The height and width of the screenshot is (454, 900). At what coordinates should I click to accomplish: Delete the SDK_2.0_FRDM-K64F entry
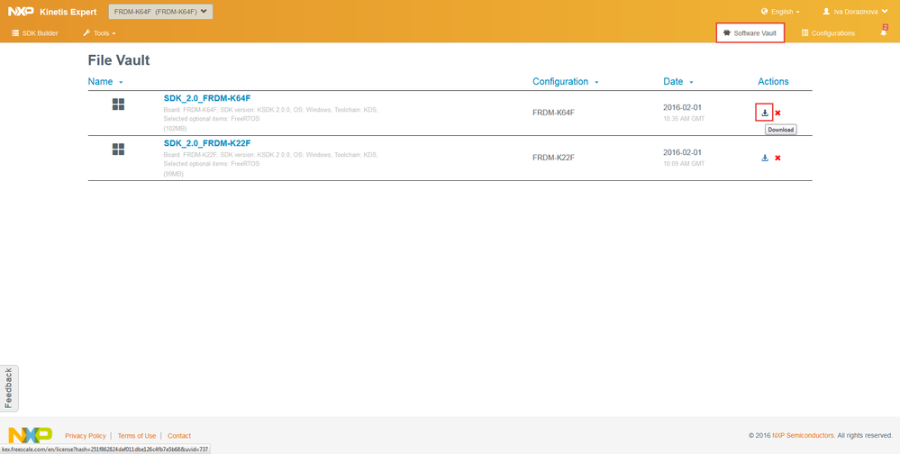tap(777, 113)
